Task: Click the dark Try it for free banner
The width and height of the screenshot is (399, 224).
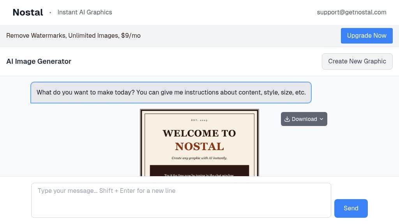Action: [x=199, y=170]
